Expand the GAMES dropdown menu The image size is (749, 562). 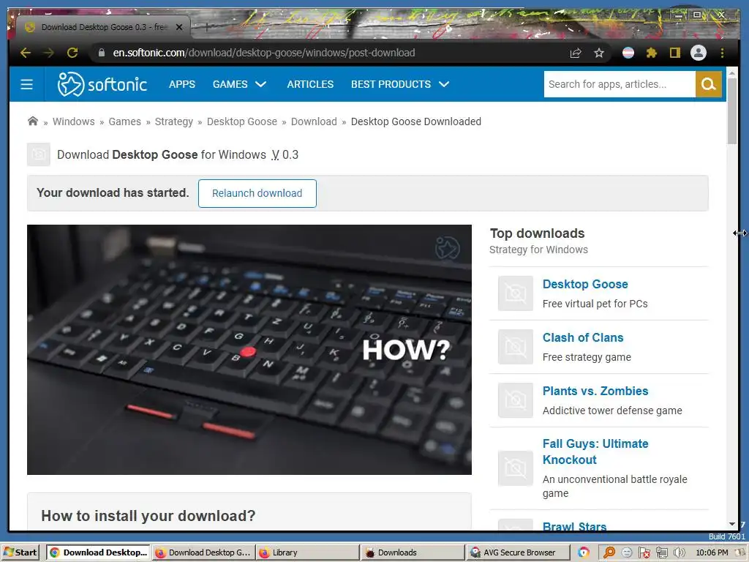tap(239, 84)
